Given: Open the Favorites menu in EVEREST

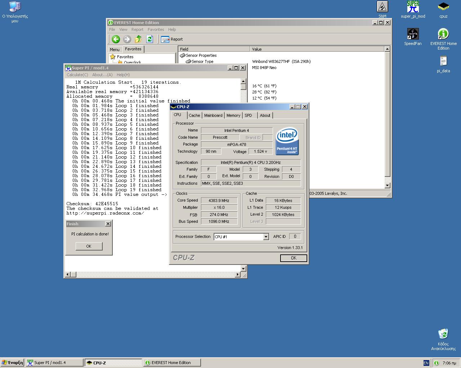Looking at the screenshot, I should 156,29.
